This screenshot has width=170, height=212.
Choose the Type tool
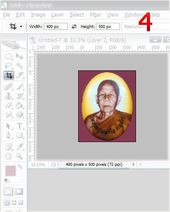point(20,126)
